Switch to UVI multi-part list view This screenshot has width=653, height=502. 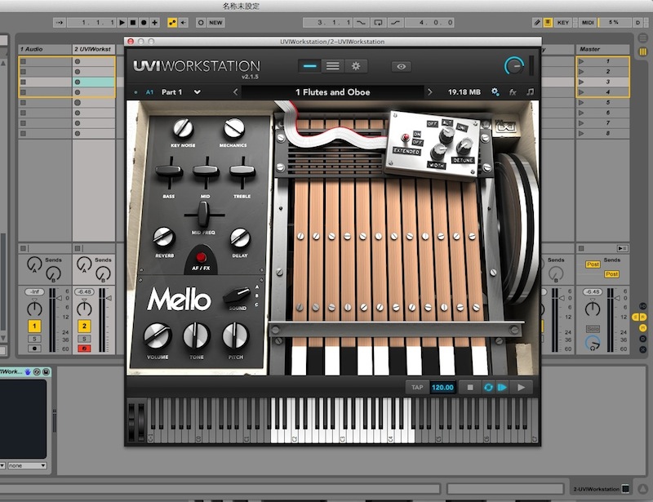tap(332, 66)
